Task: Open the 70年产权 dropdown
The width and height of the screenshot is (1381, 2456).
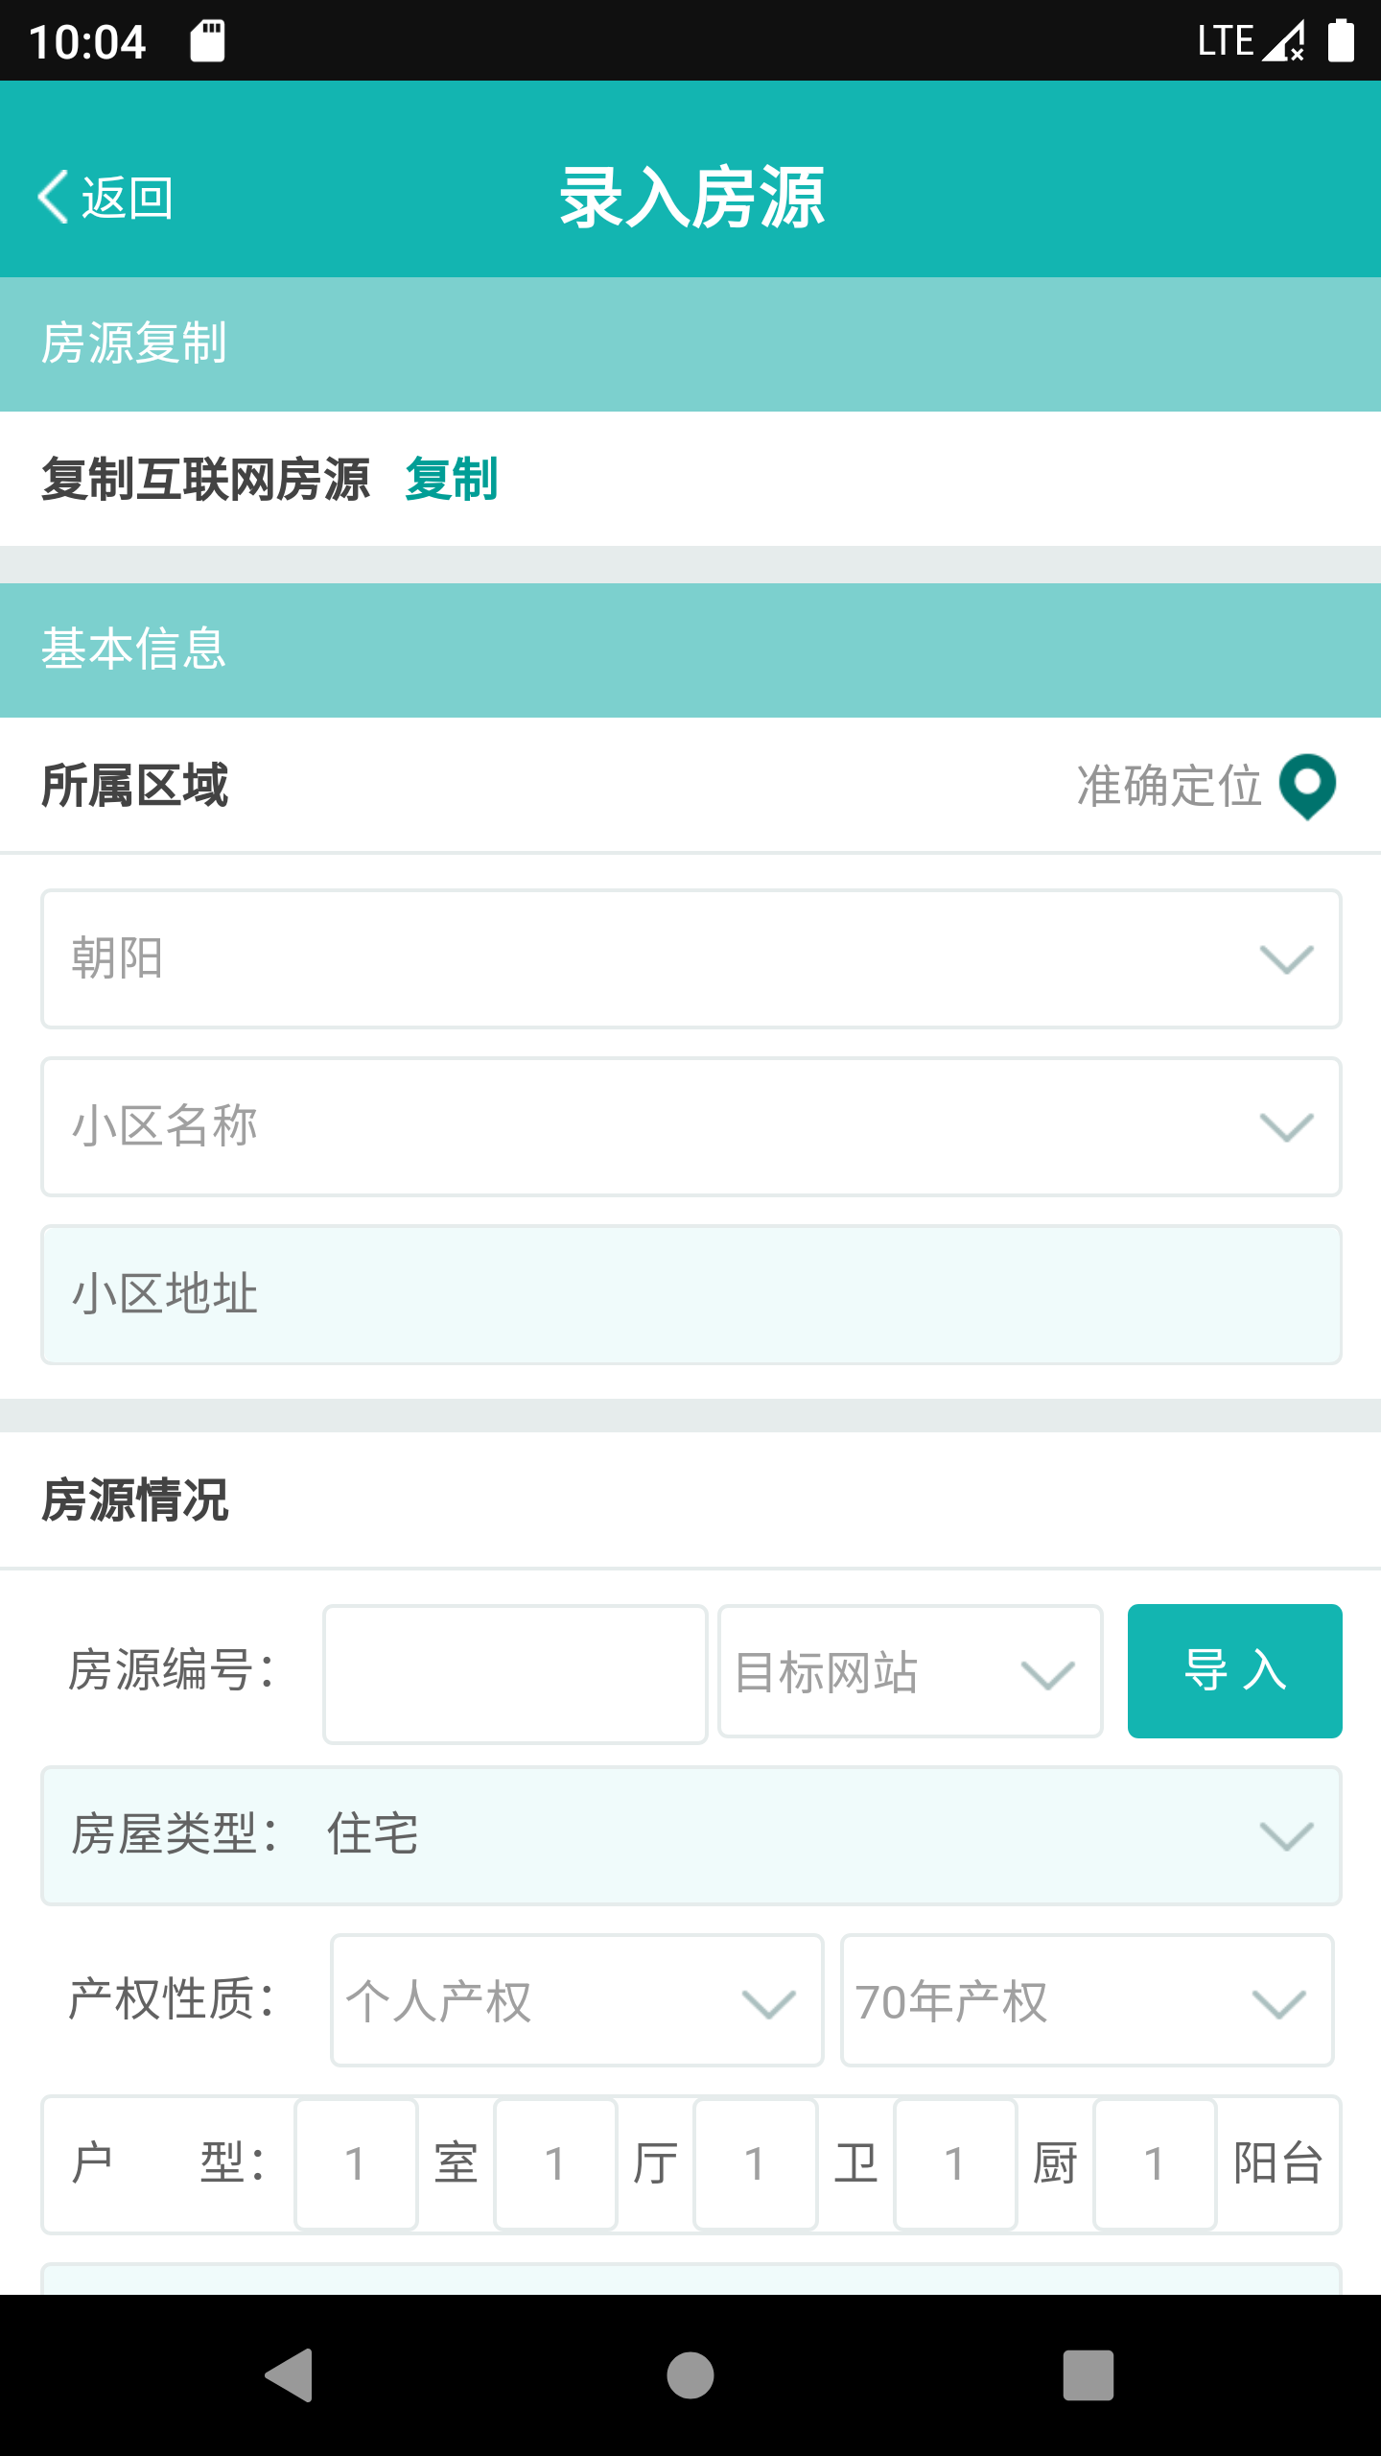Action: point(1086,2000)
